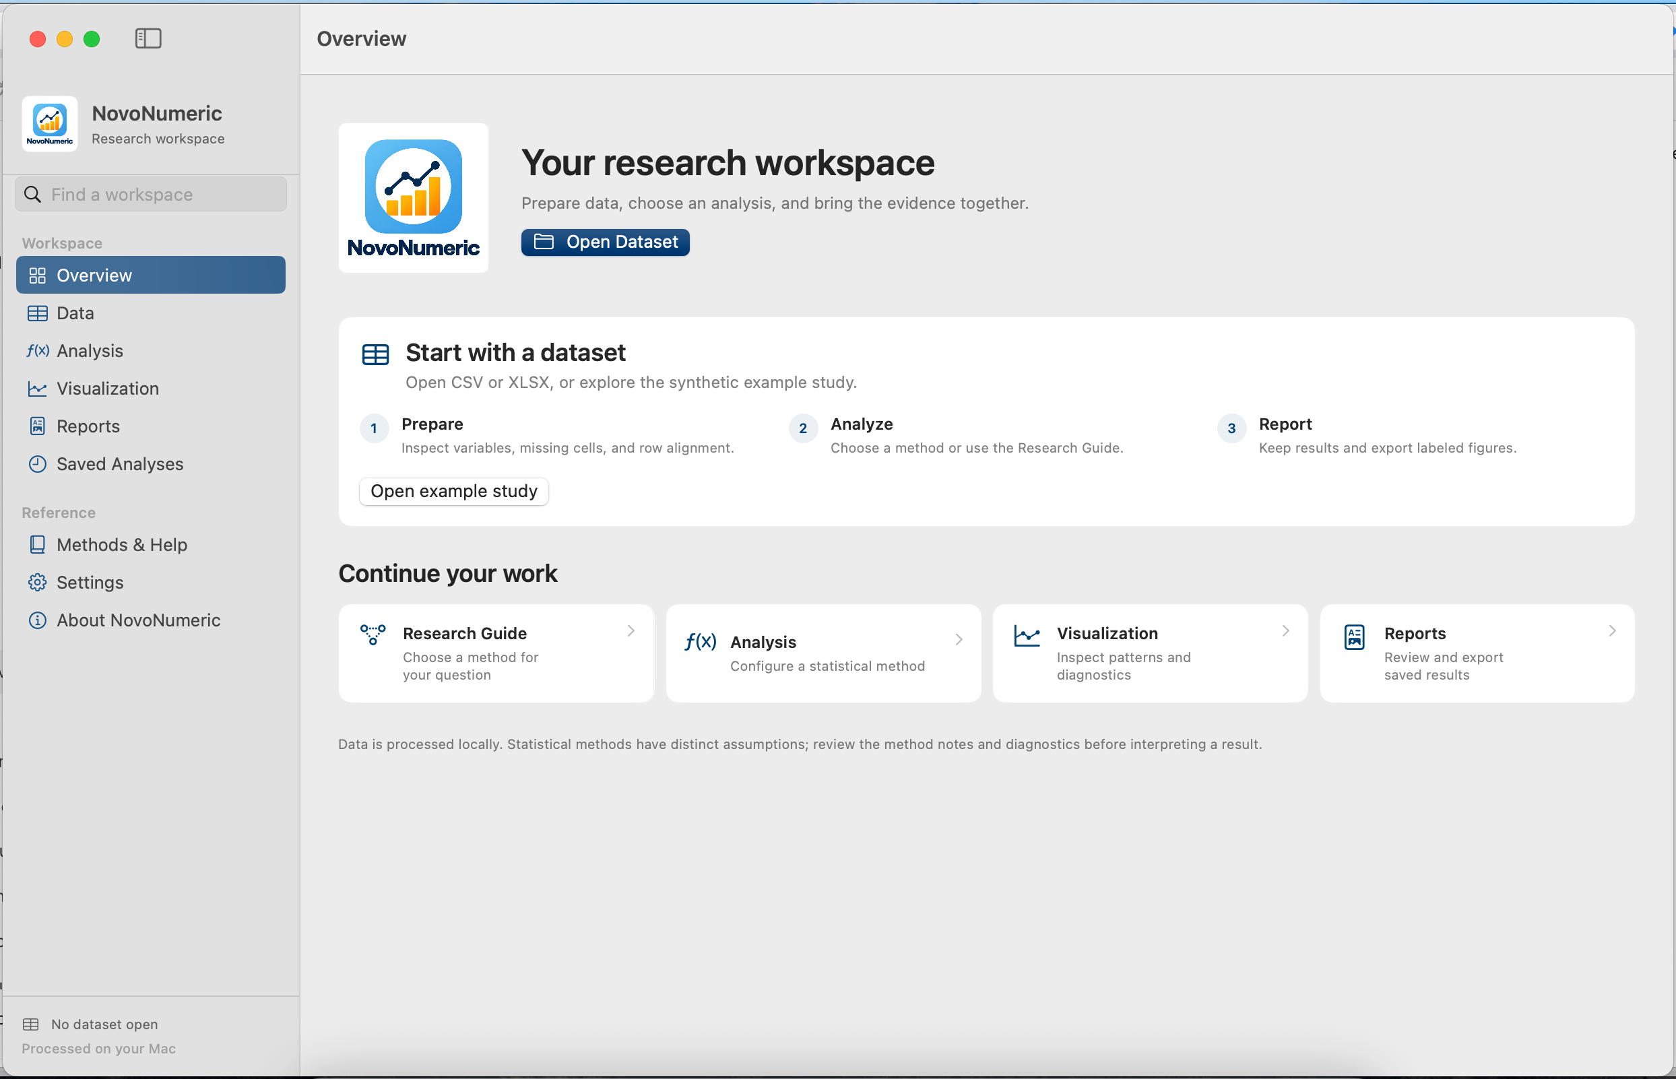Open the Research Guide card title
1676x1079 pixels.
(465, 633)
